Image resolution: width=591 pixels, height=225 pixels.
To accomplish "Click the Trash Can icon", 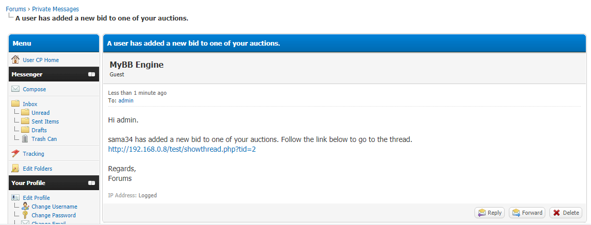I will pos(25,139).
